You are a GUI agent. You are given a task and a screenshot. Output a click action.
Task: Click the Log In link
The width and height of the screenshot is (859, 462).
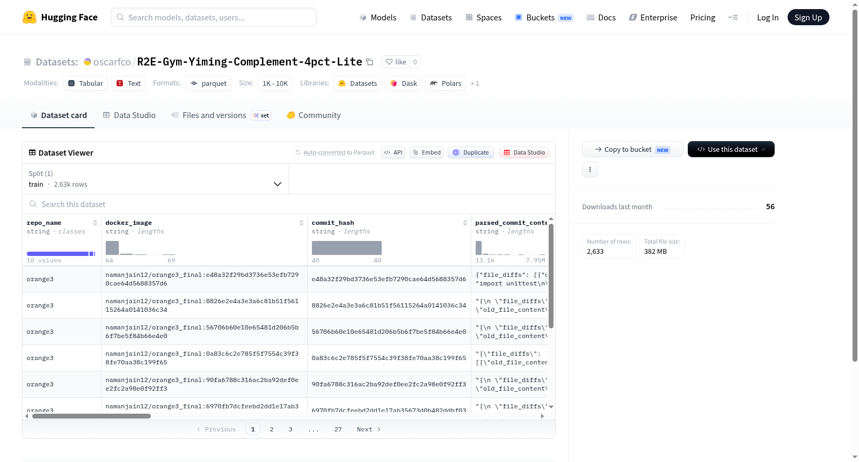(x=768, y=17)
